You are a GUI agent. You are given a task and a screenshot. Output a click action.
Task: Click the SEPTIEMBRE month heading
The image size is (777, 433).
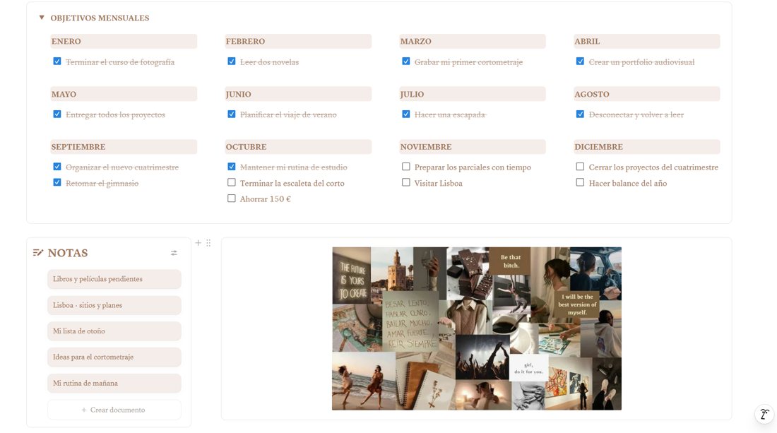click(124, 147)
